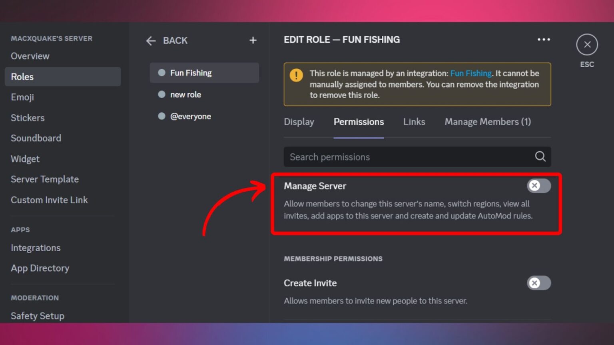Image resolution: width=614 pixels, height=345 pixels.
Task: Open the three-dot role options menu
Action: pyautogui.click(x=544, y=39)
